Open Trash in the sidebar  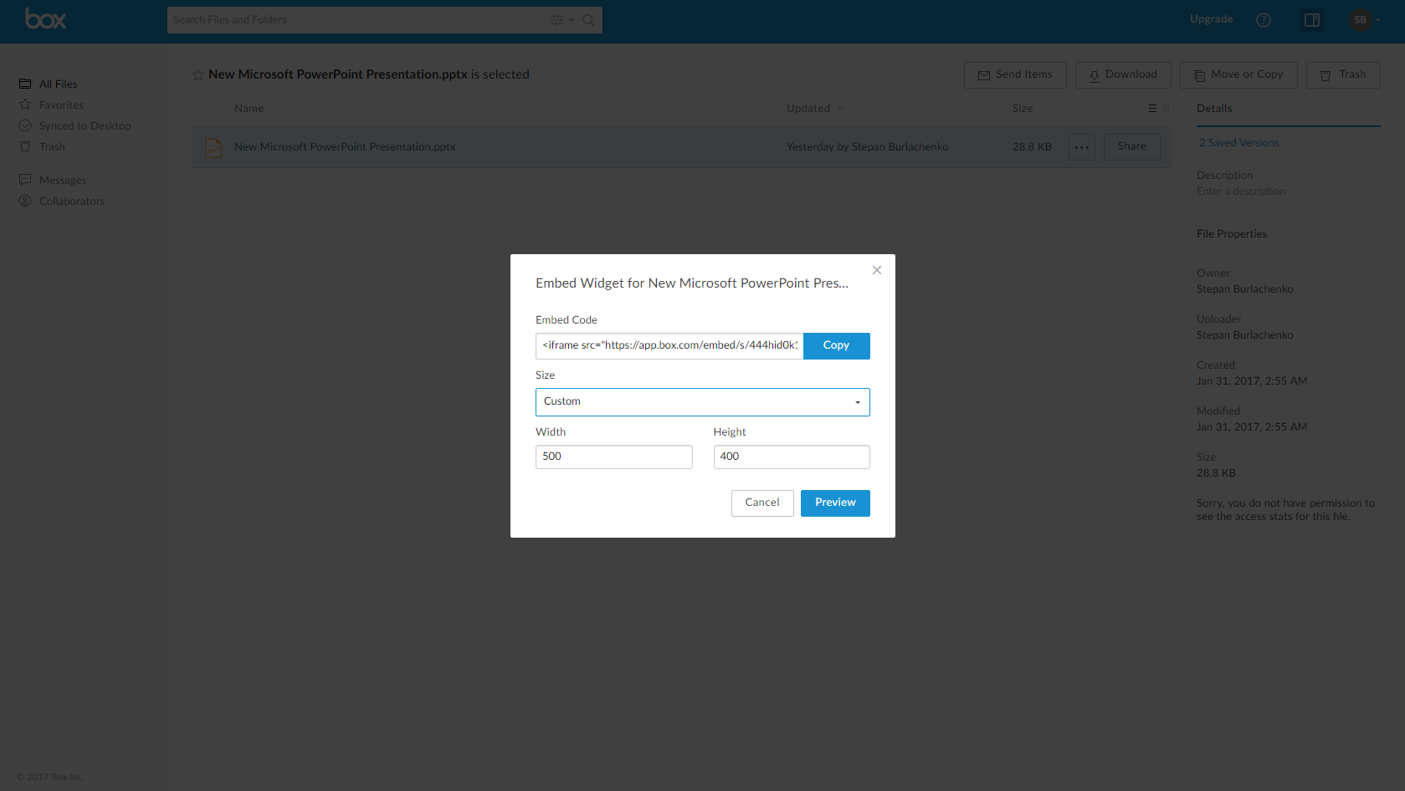coord(42,146)
